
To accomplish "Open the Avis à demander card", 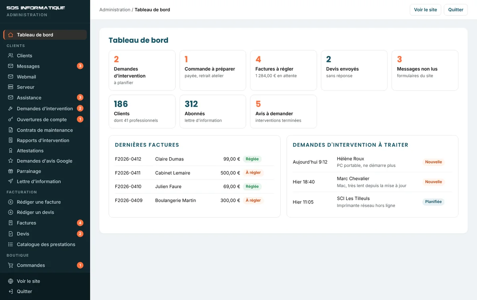I will [x=283, y=112].
